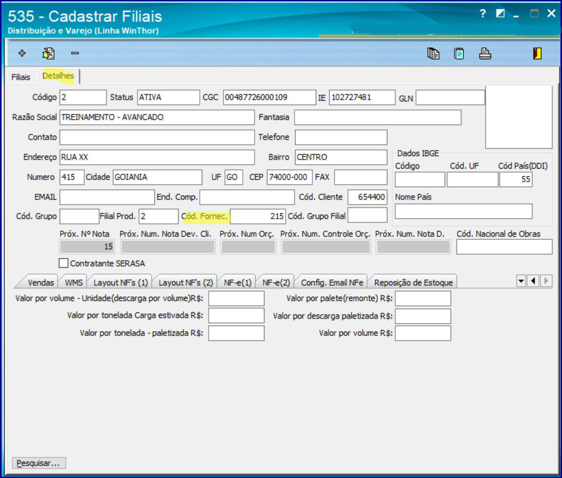Image resolution: width=562 pixels, height=478 pixels.
Task: Click the GLN input field
Action: coord(450,98)
